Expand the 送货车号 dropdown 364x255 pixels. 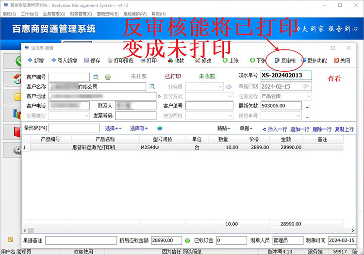298,115
